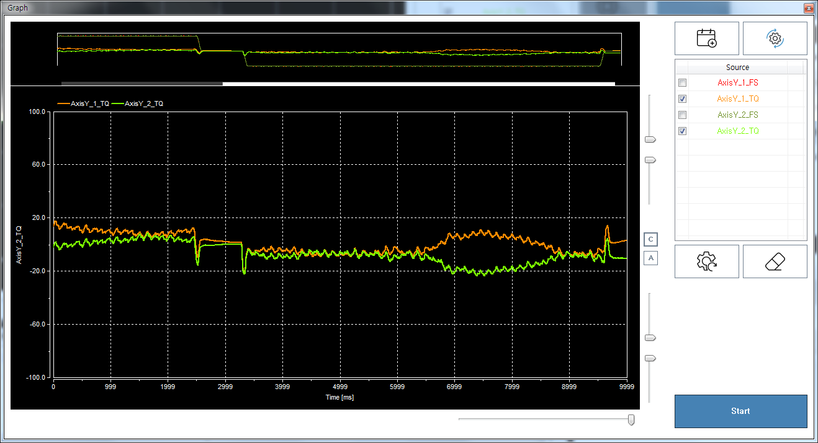818x443 pixels.
Task: Click the Start button
Action: click(740, 411)
